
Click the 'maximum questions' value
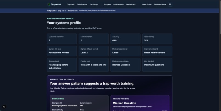click(154, 65)
